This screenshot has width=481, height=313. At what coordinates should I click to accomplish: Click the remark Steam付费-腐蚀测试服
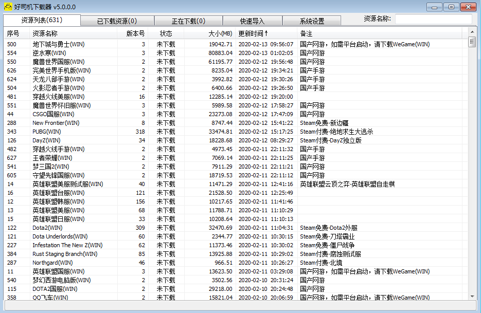tap(330, 254)
